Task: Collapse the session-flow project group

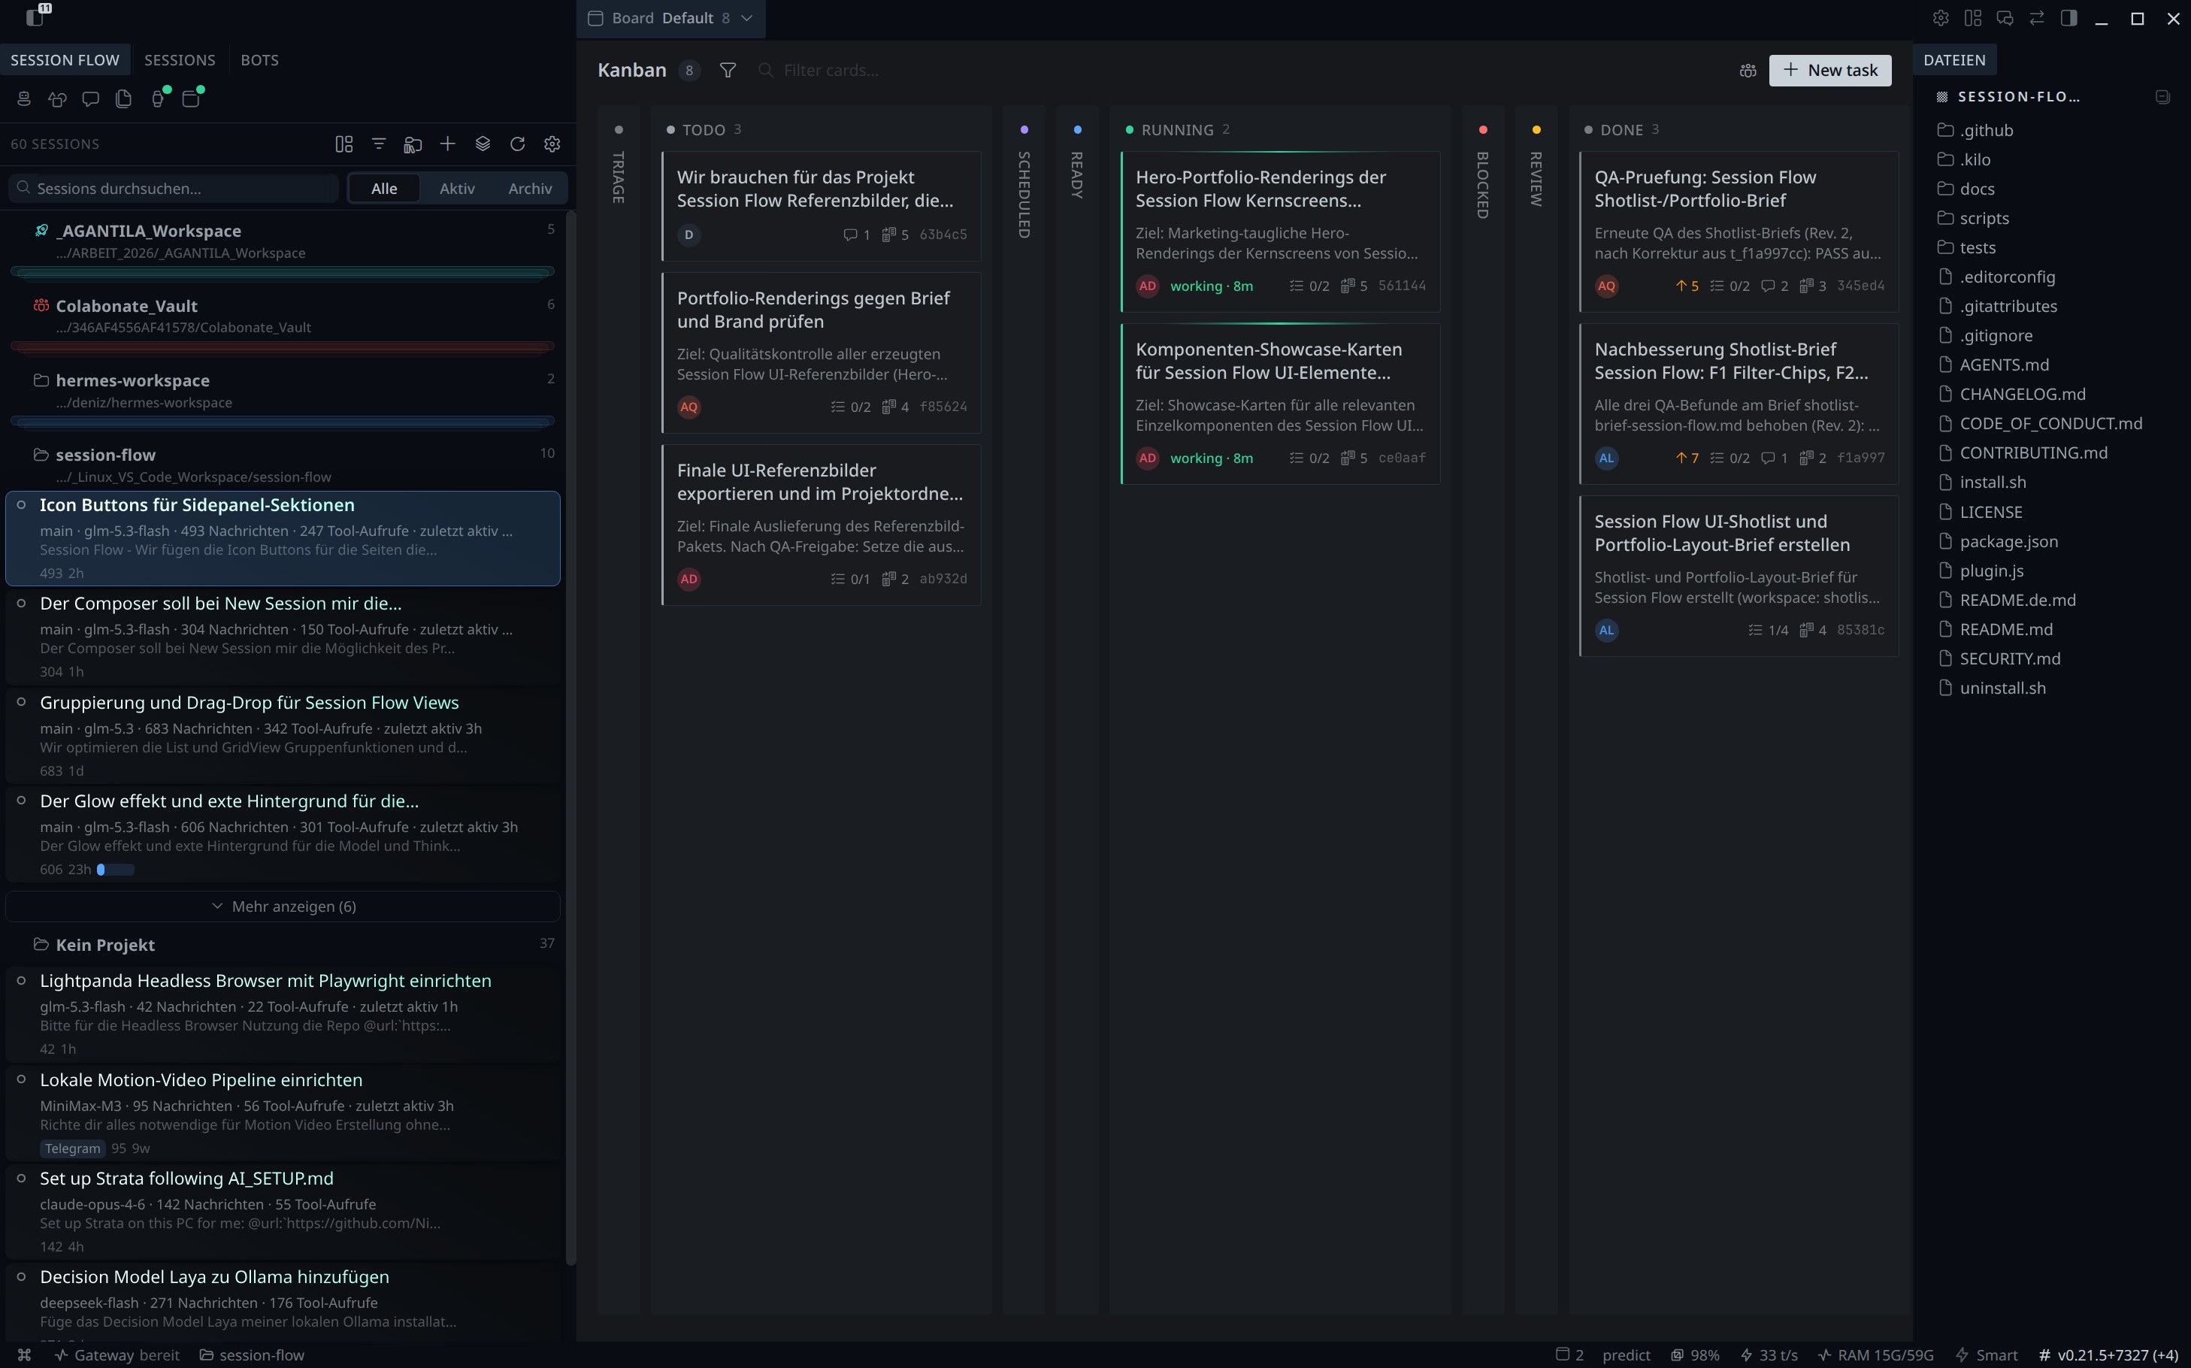Action: pos(283,465)
